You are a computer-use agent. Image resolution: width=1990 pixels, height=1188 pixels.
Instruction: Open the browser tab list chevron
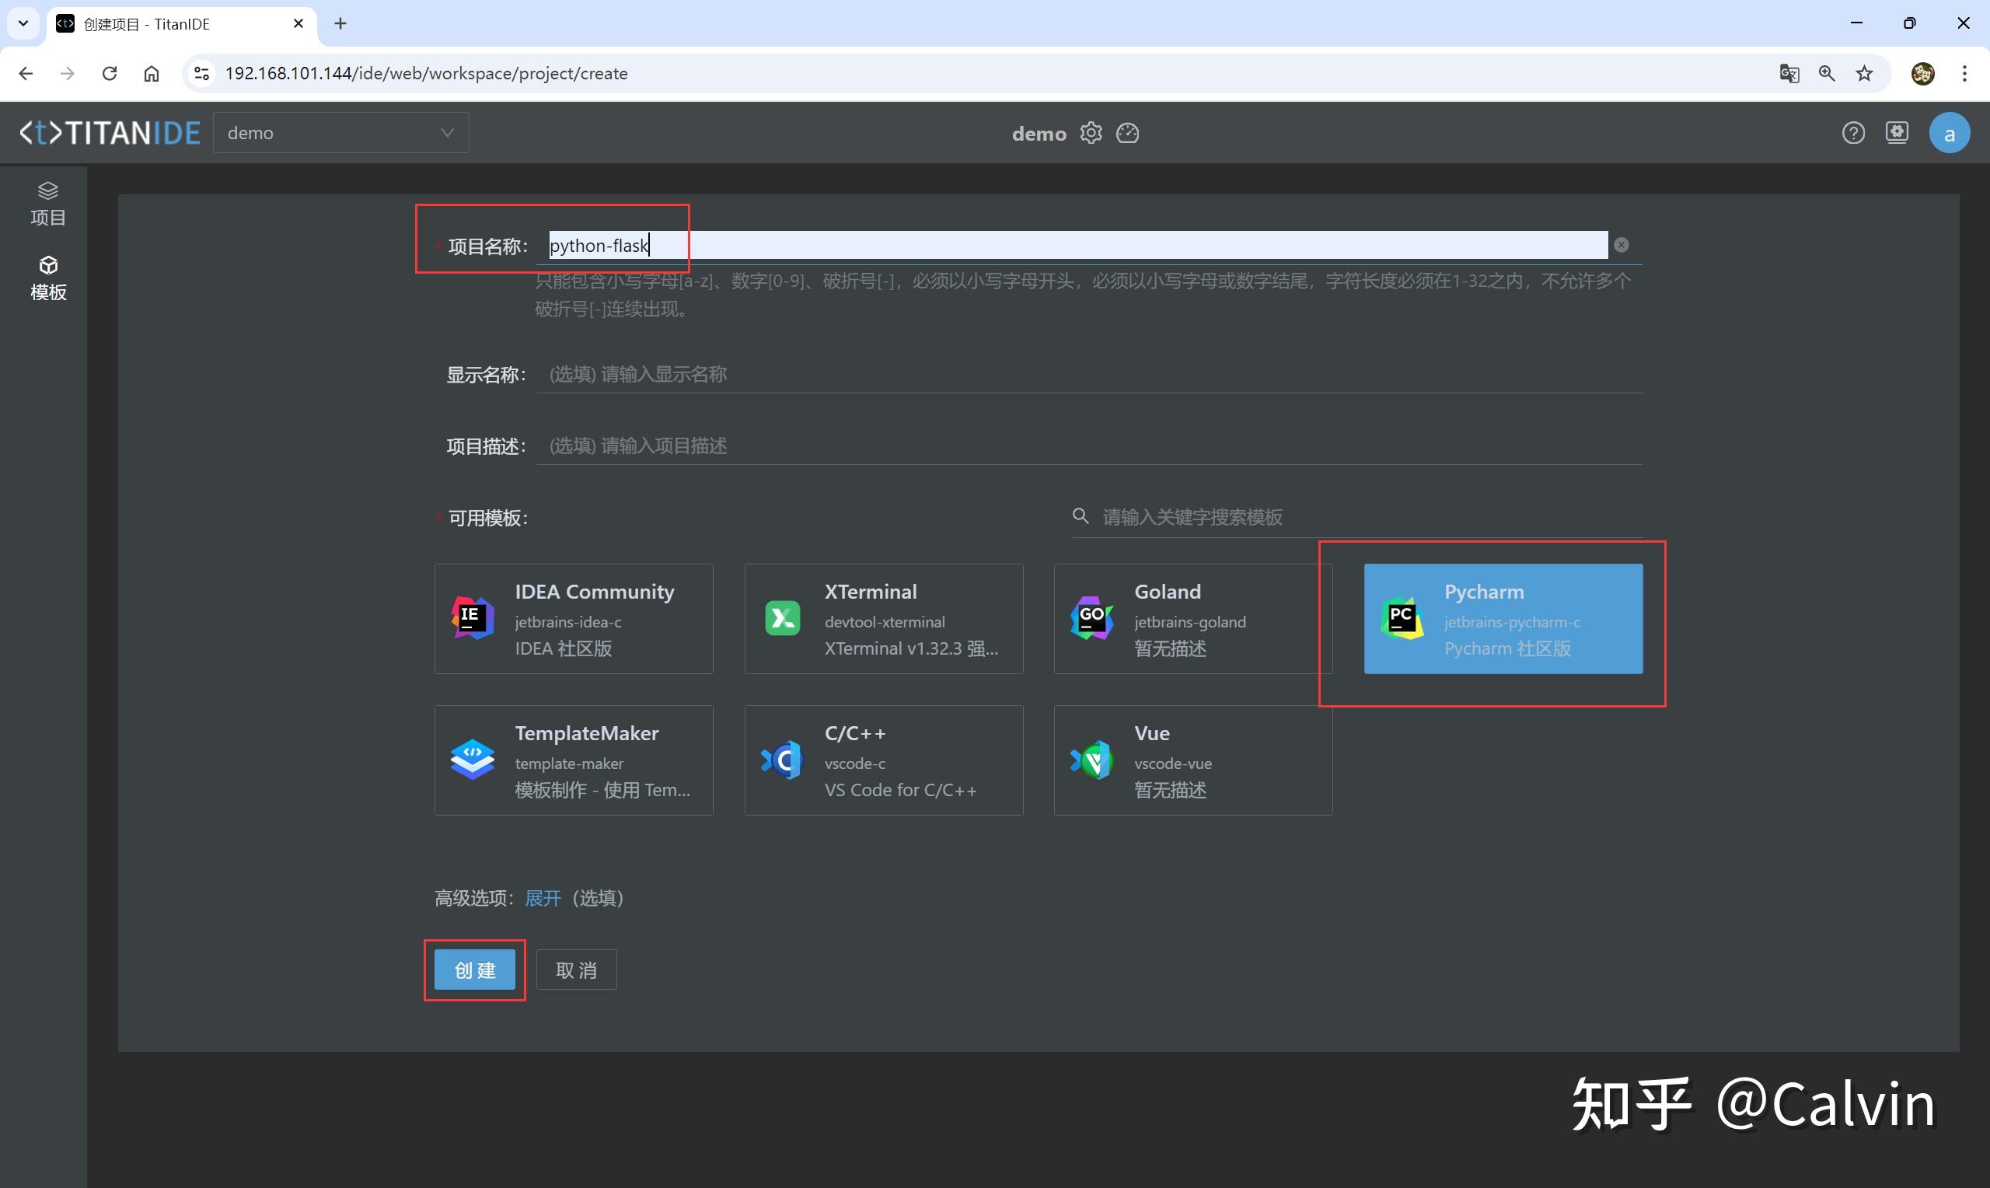[23, 23]
